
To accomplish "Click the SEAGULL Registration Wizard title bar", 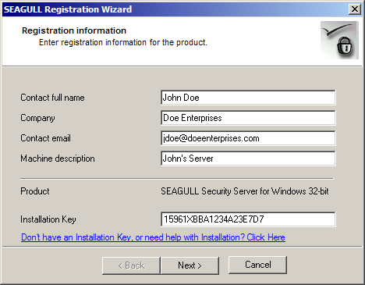I will click(174, 9).
